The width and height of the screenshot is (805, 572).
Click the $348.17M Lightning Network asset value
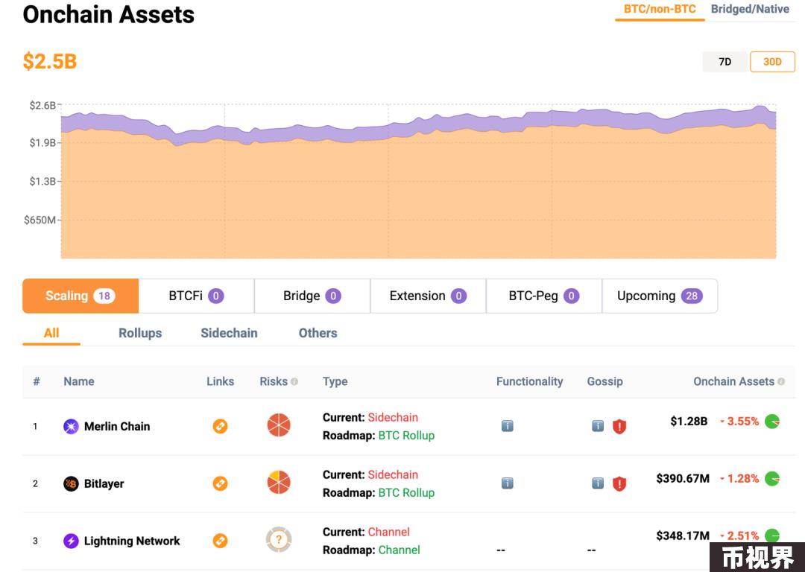coord(683,536)
